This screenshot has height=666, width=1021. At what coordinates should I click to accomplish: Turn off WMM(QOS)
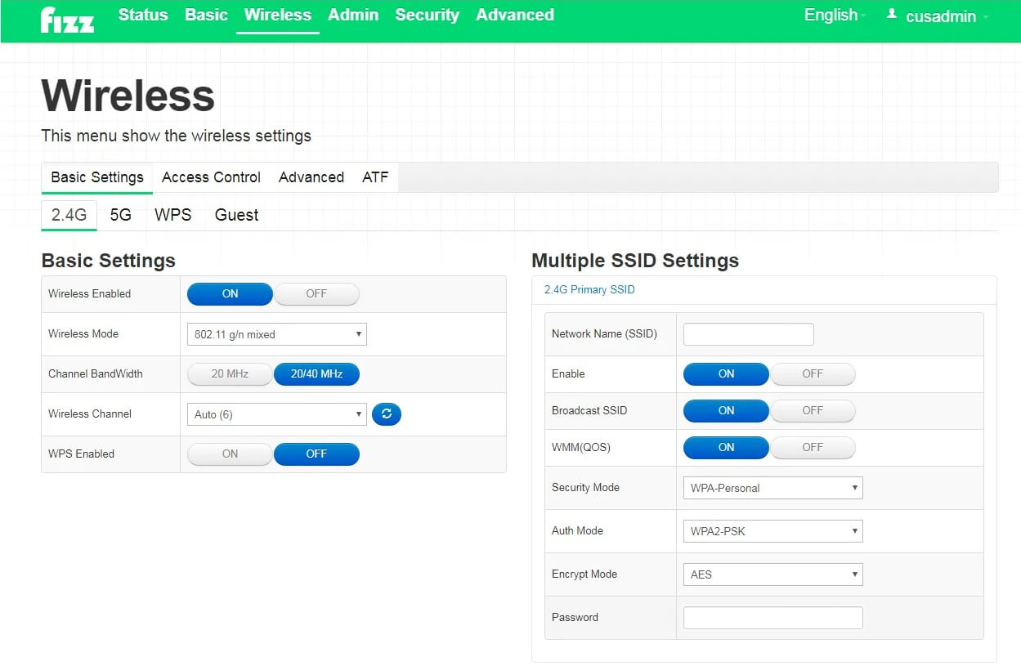tap(812, 448)
